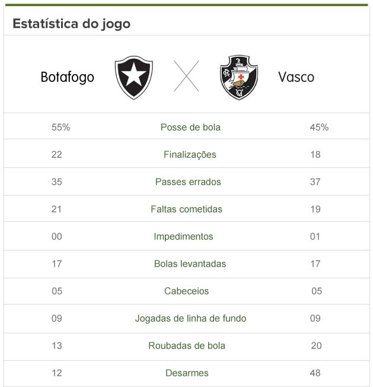Click the Cabeceios stat label
Image resolution: width=373 pixels, height=387 pixels.
187,291
